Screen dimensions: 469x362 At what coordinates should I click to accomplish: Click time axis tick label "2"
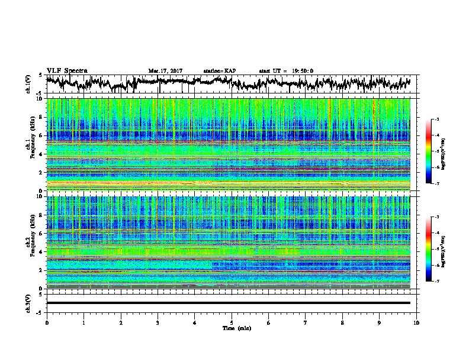(x=121, y=323)
